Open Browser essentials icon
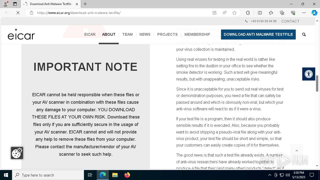 [293, 13]
